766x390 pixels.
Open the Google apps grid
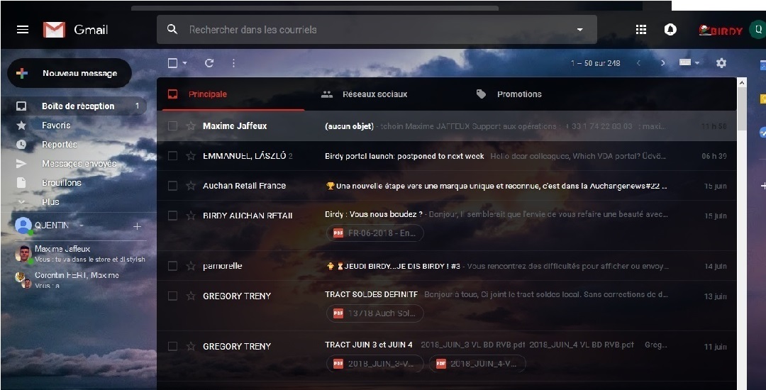[x=641, y=30]
